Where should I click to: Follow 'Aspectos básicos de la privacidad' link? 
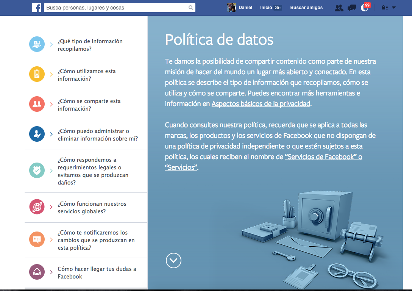coord(261,104)
